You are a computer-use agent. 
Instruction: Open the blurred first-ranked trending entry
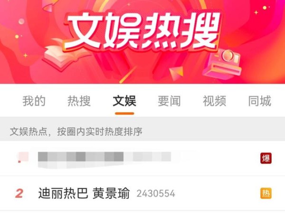[x=142, y=159]
